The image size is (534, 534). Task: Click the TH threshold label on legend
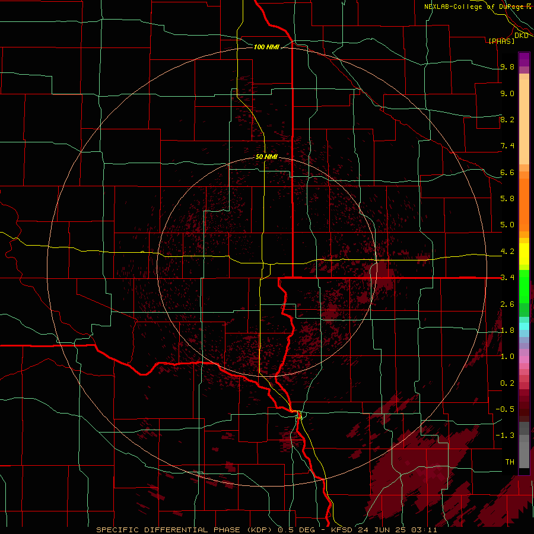coord(510,462)
